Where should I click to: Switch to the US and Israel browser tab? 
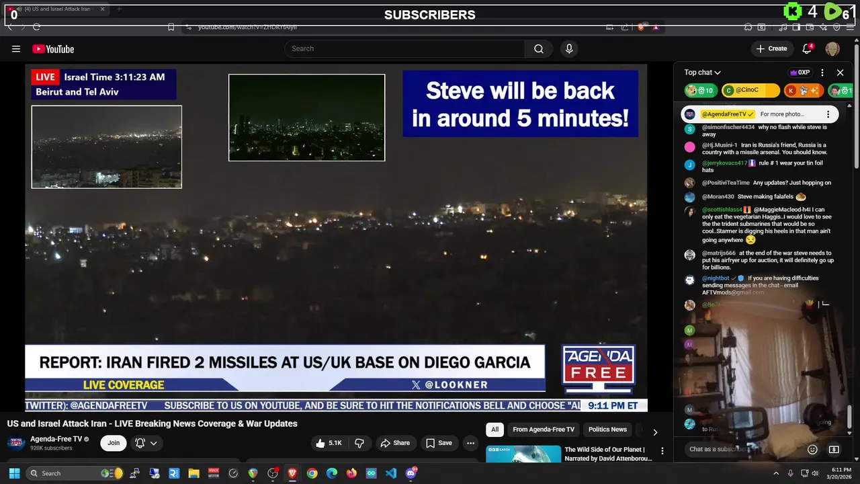(x=56, y=9)
